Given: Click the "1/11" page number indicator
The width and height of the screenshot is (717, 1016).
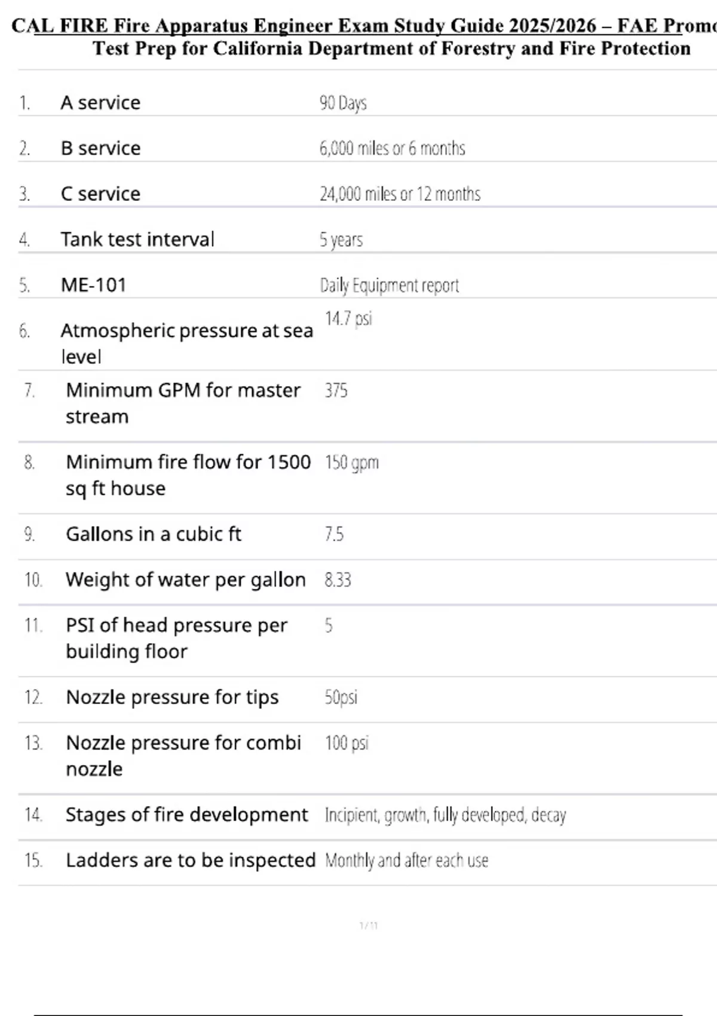Looking at the screenshot, I should tap(369, 926).
